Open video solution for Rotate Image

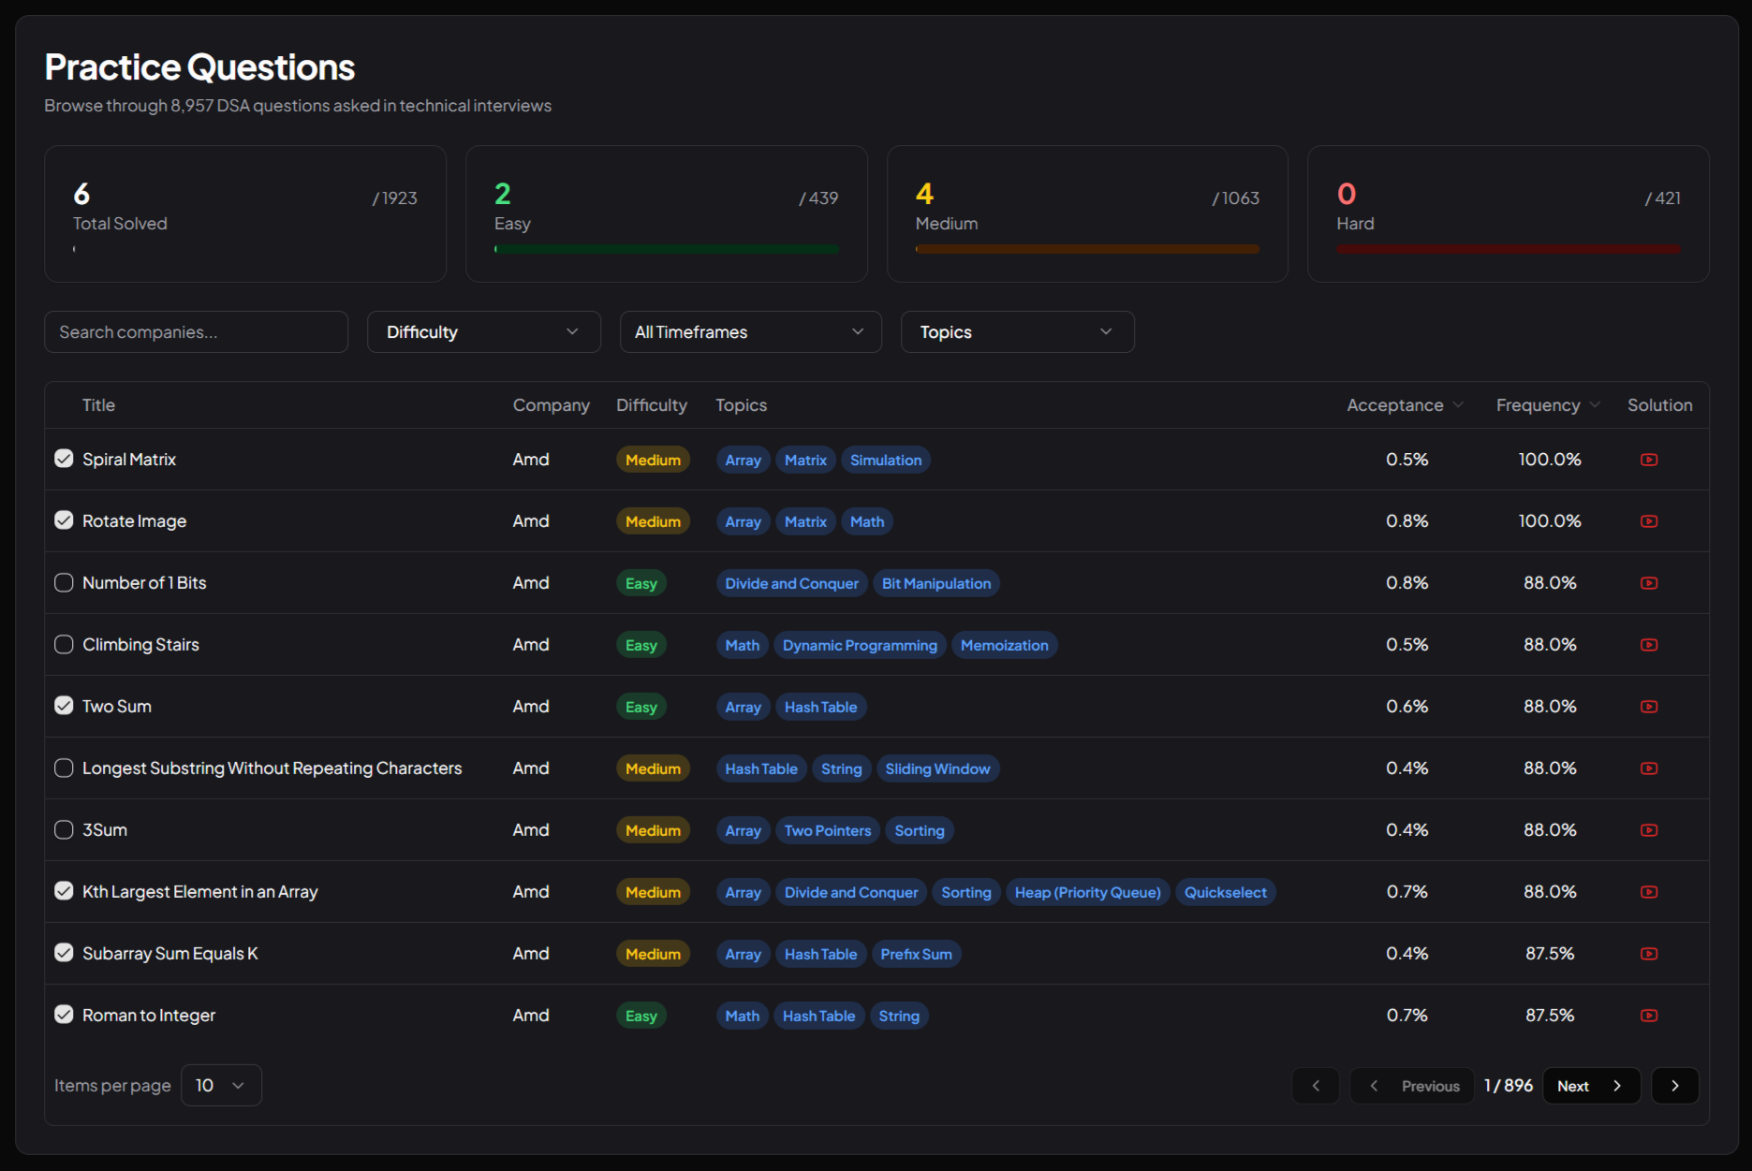tap(1649, 521)
